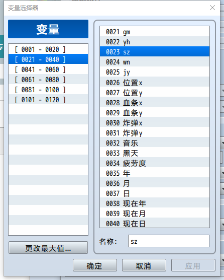Select variable 0038 现在年

click(x=155, y=203)
